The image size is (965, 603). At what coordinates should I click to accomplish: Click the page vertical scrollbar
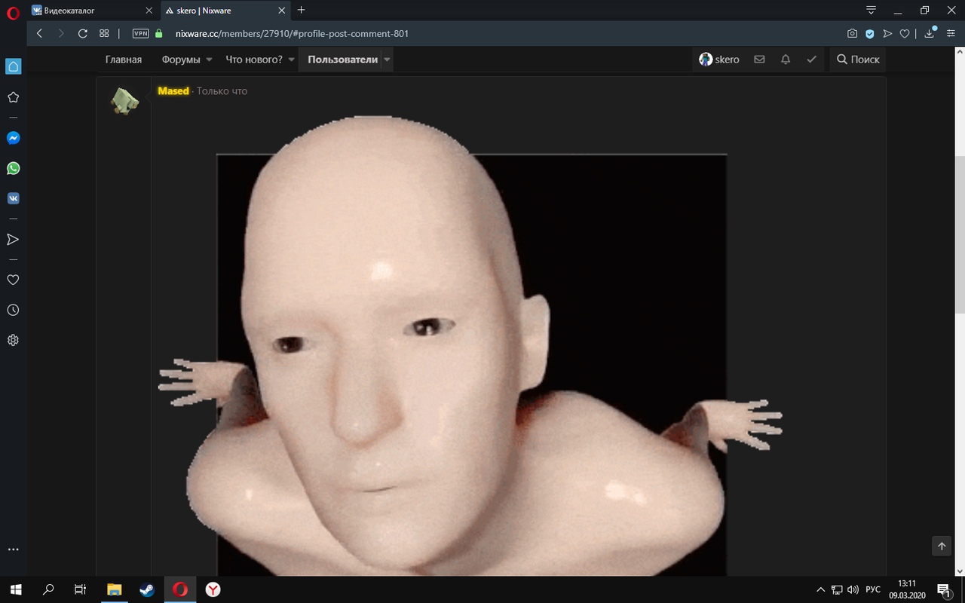pos(960,234)
